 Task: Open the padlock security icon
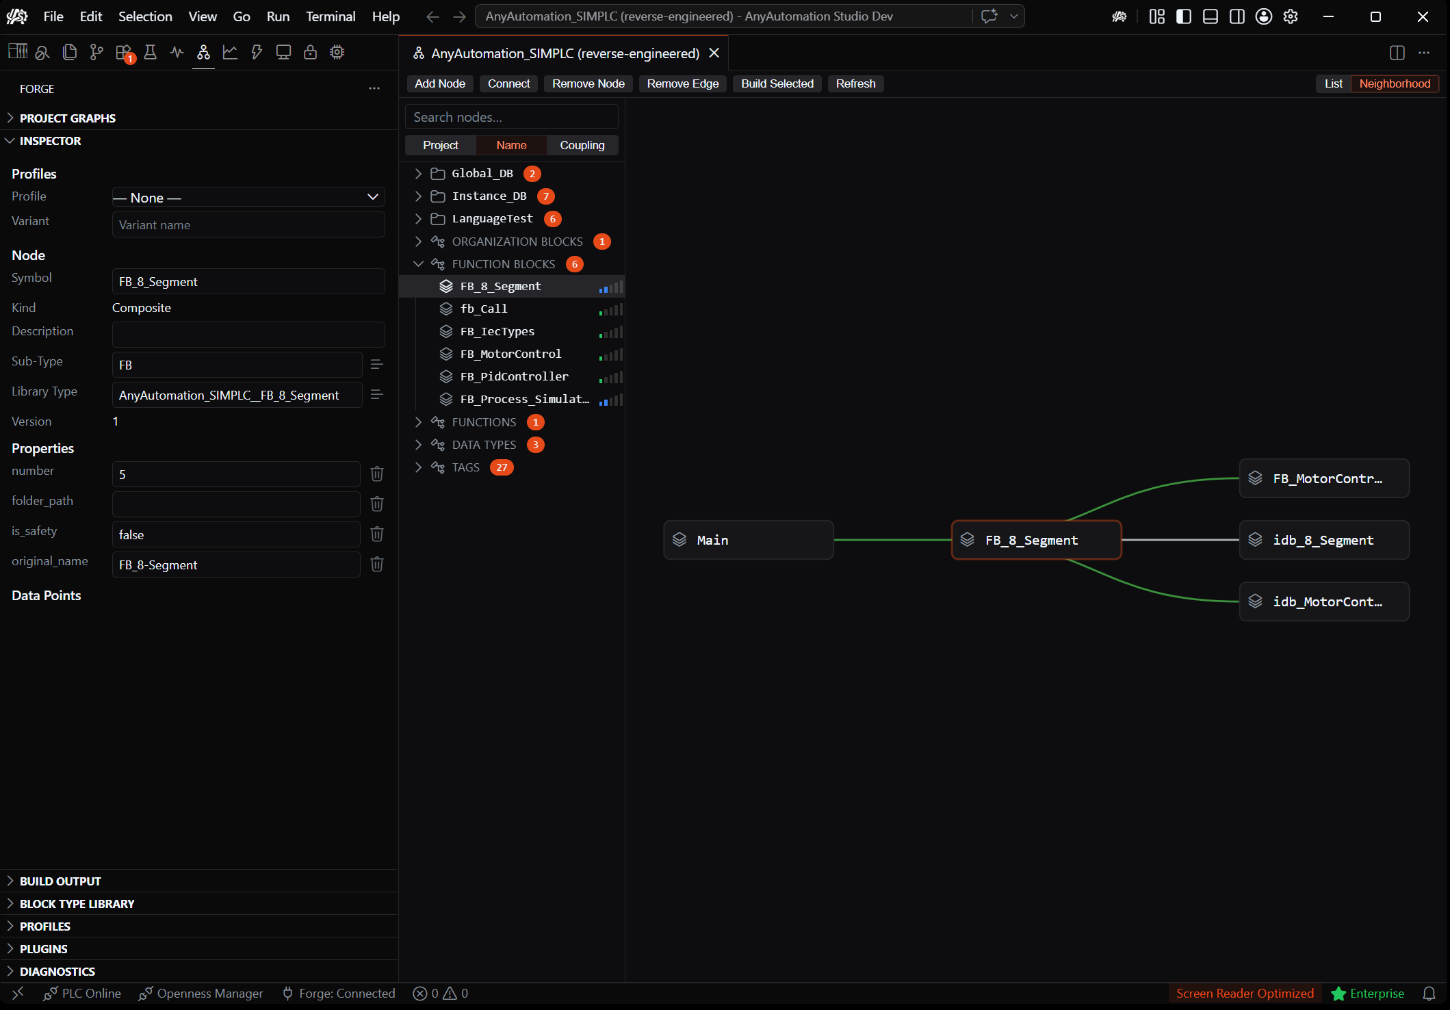pos(310,52)
